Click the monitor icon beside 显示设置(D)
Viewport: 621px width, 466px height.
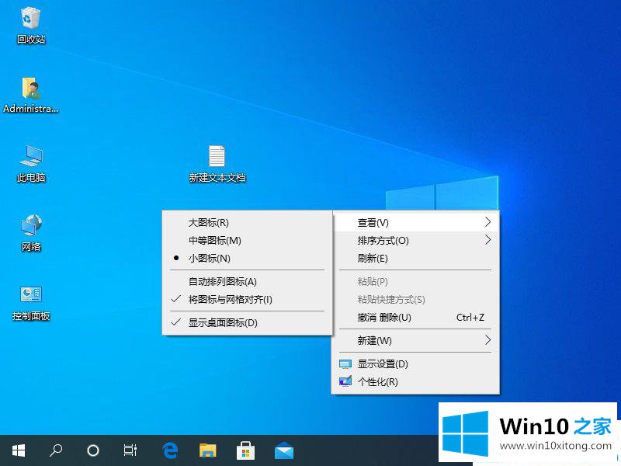tap(345, 363)
